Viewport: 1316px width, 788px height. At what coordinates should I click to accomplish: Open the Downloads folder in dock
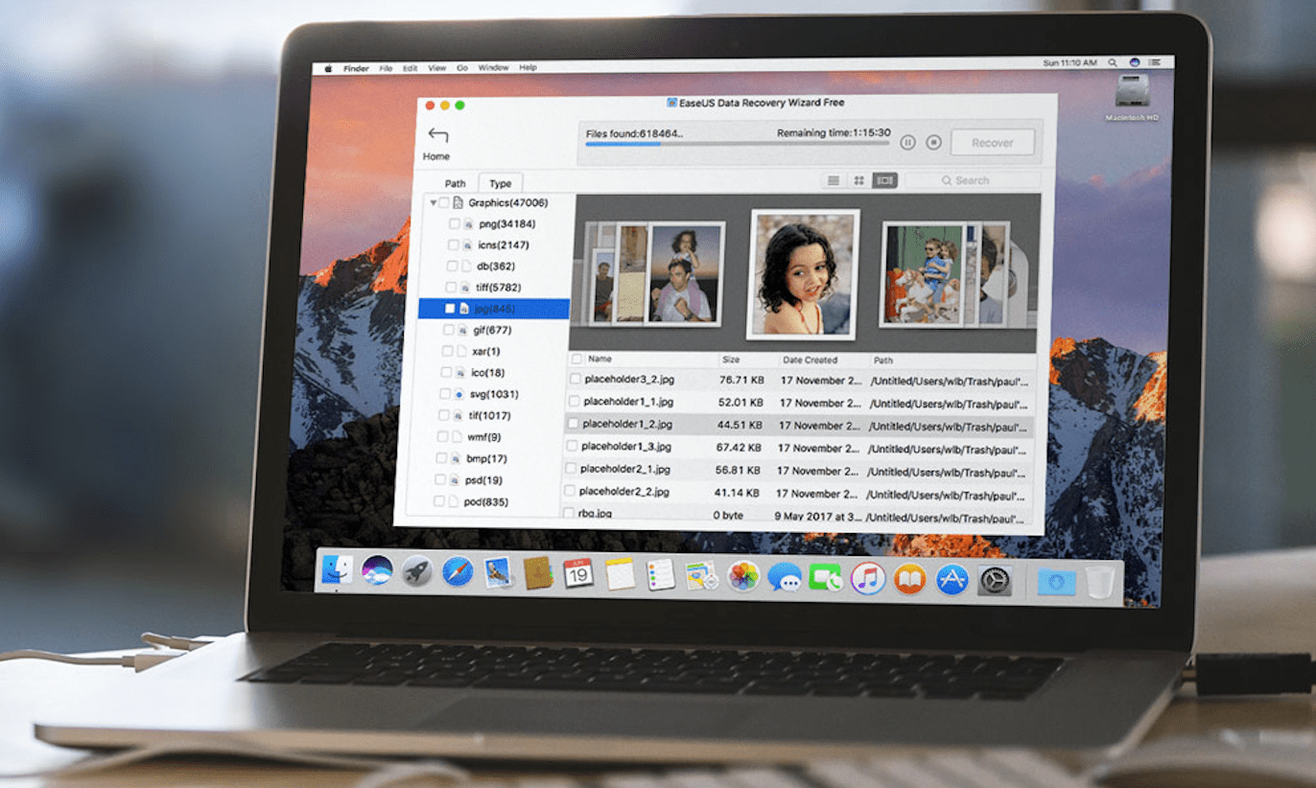click(x=1057, y=581)
